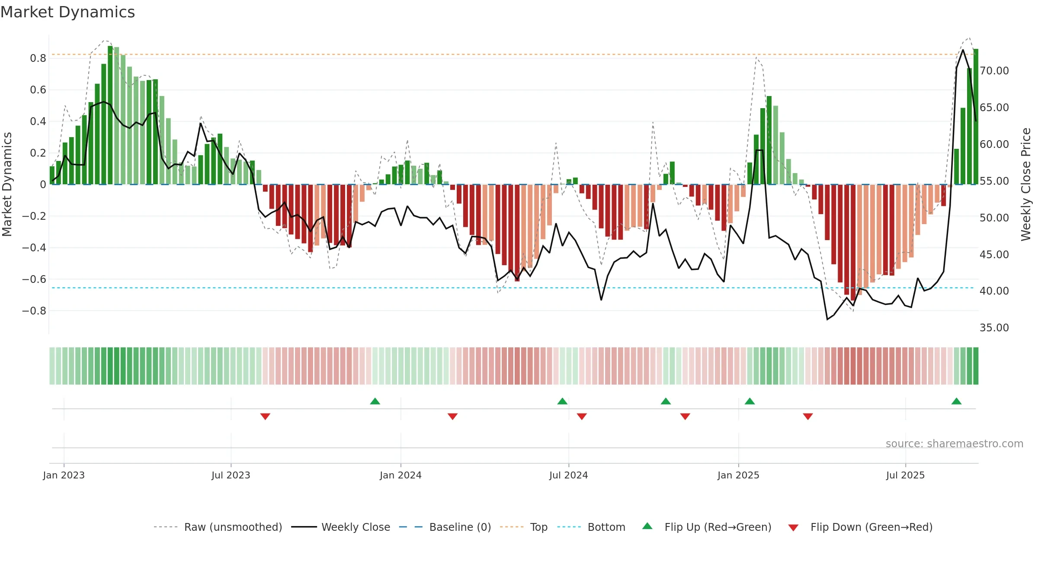
Task: Click the Raw (unsmoothed) legend entry
Action: [x=218, y=527]
